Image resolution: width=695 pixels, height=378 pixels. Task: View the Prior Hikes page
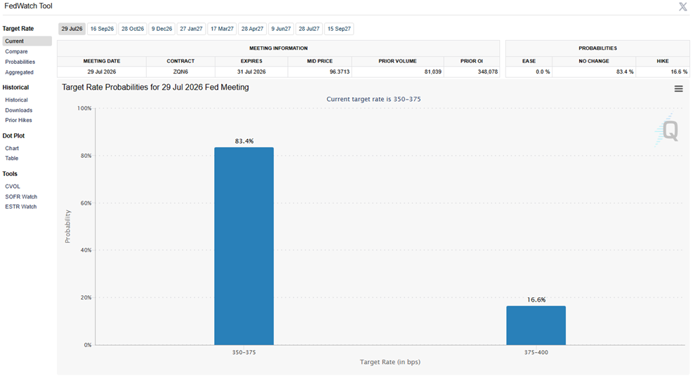pos(19,121)
